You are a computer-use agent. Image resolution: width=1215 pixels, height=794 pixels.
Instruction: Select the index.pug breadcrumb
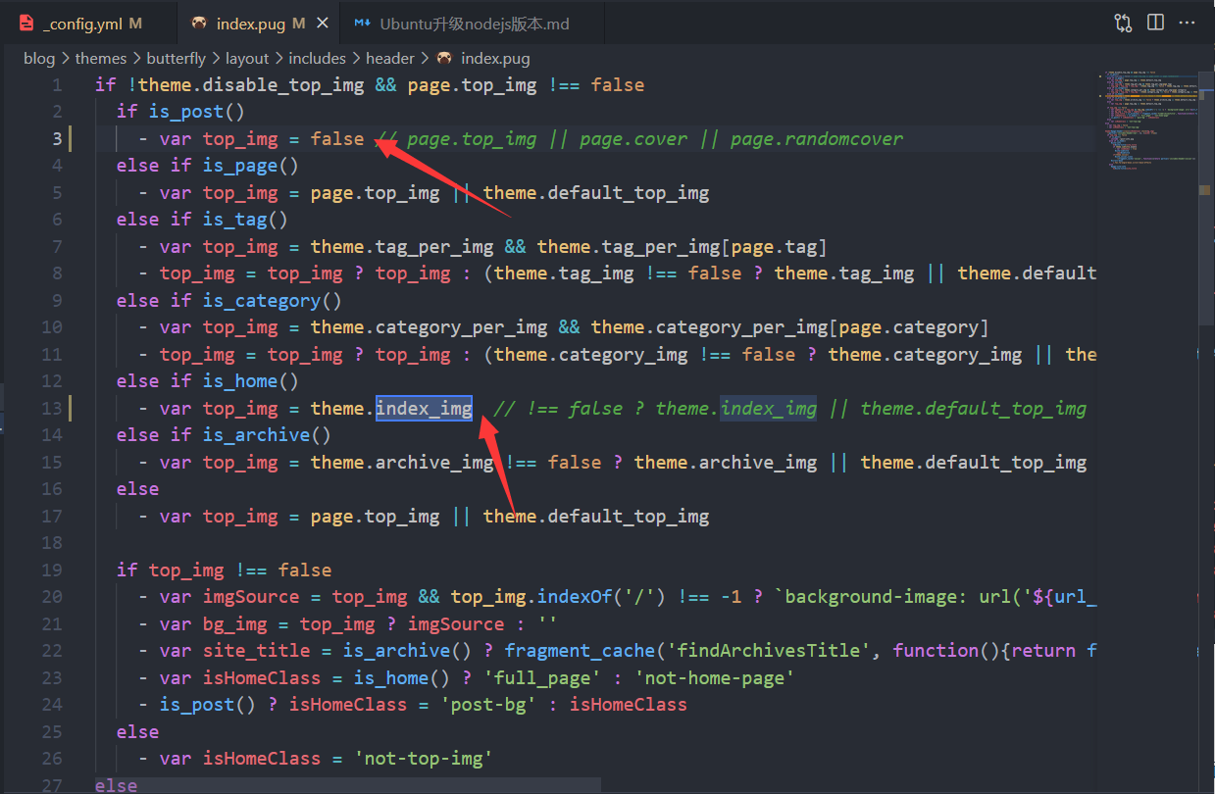click(x=495, y=58)
